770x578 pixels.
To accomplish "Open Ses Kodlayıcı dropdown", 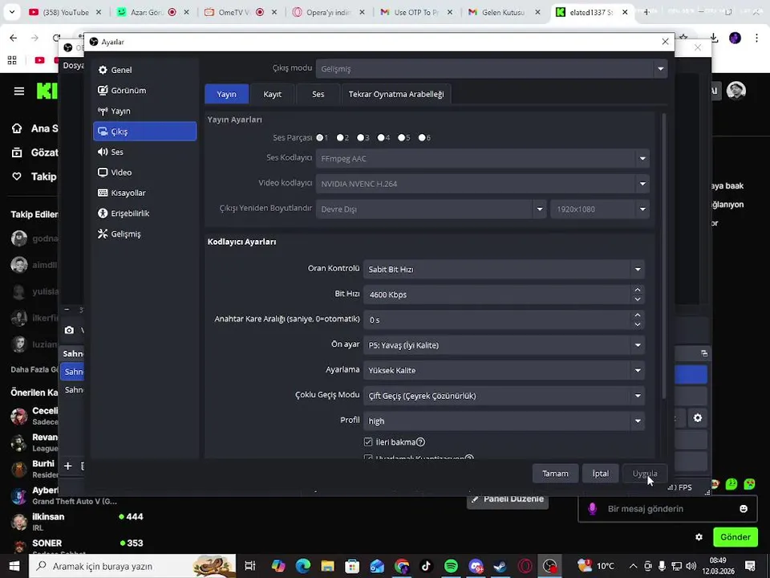I will click(482, 158).
